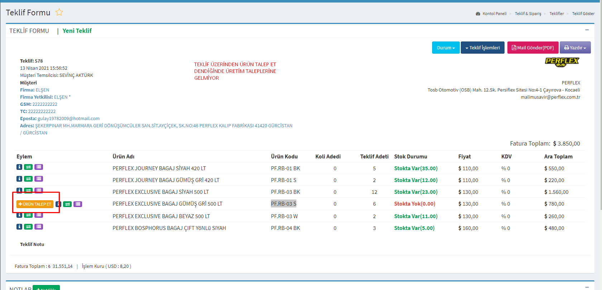
Task: Click the green Not Ekle button
Action: (x=46, y=288)
